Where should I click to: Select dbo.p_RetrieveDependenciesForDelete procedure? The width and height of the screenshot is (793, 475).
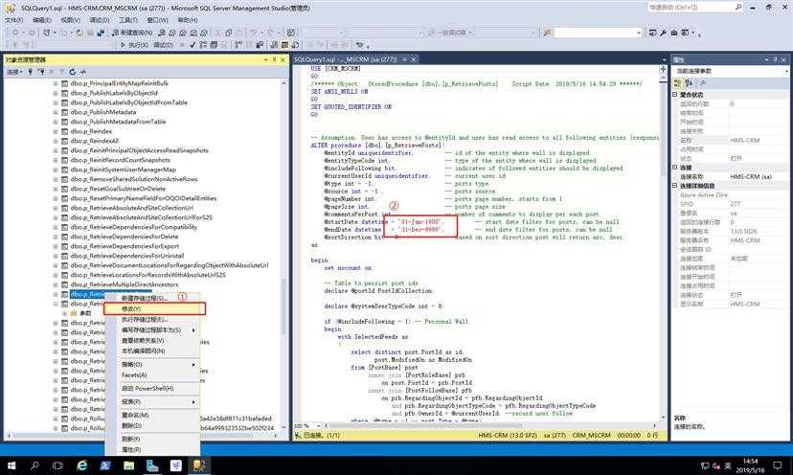pyautogui.click(x=125, y=237)
